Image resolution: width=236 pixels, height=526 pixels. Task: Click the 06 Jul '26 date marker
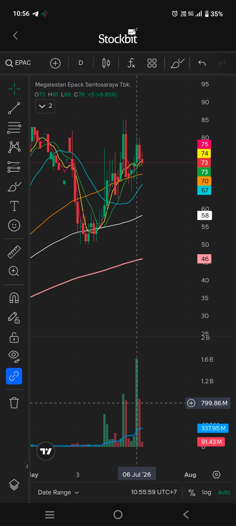tap(137, 474)
